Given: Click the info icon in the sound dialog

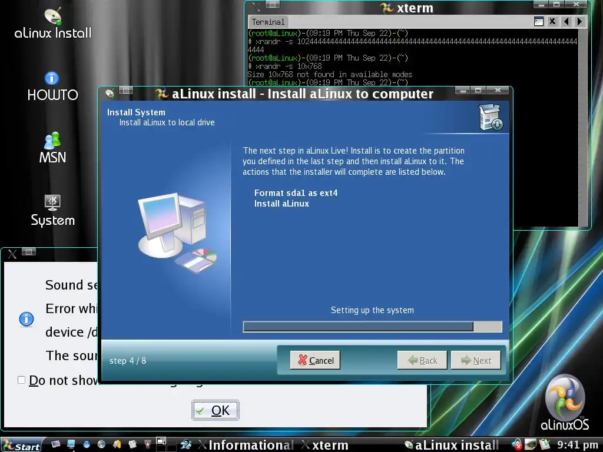Looking at the screenshot, I should (x=26, y=319).
